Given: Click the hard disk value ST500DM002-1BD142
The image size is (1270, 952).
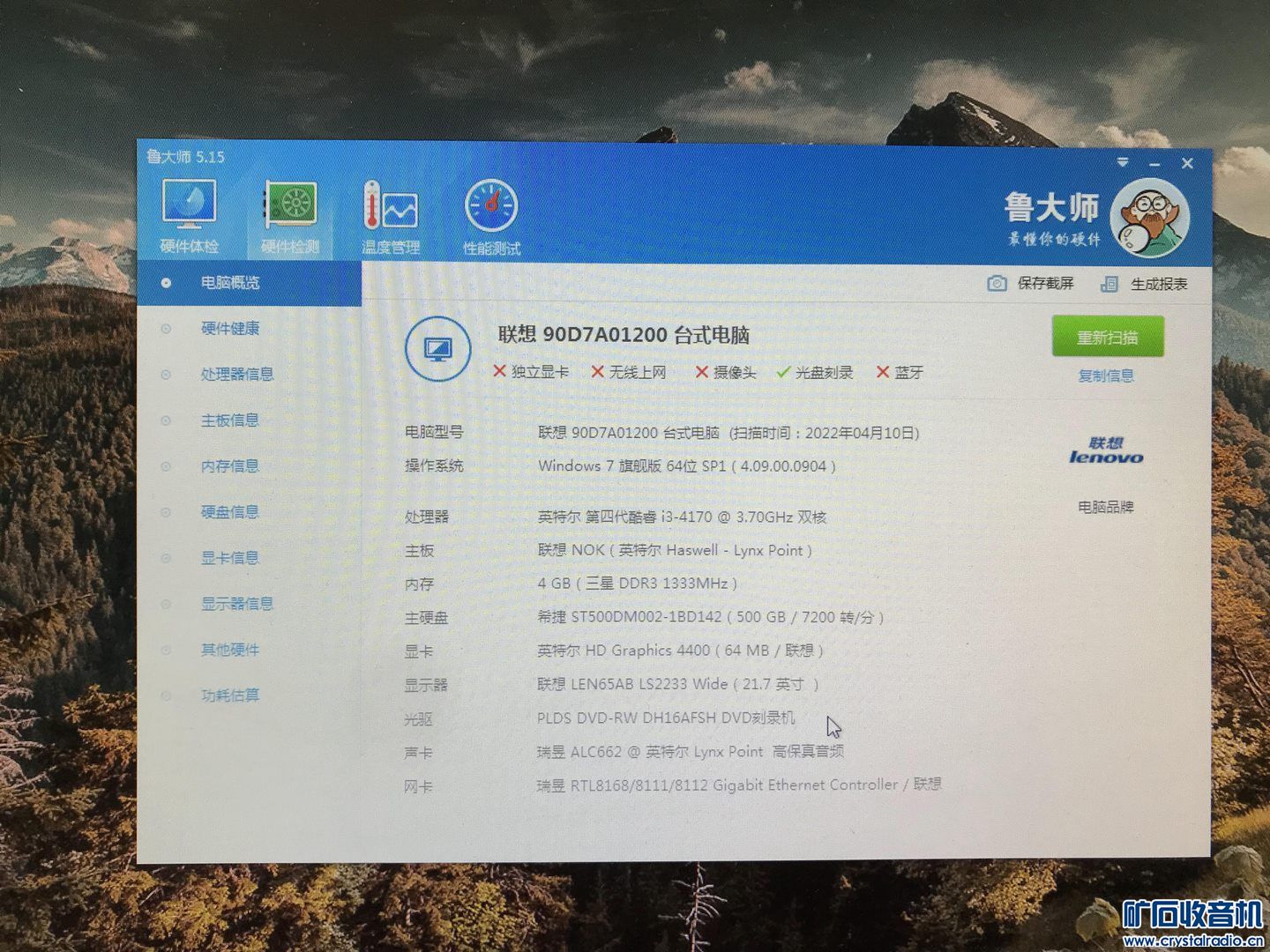Looking at the screenshot, I should 711,618.
